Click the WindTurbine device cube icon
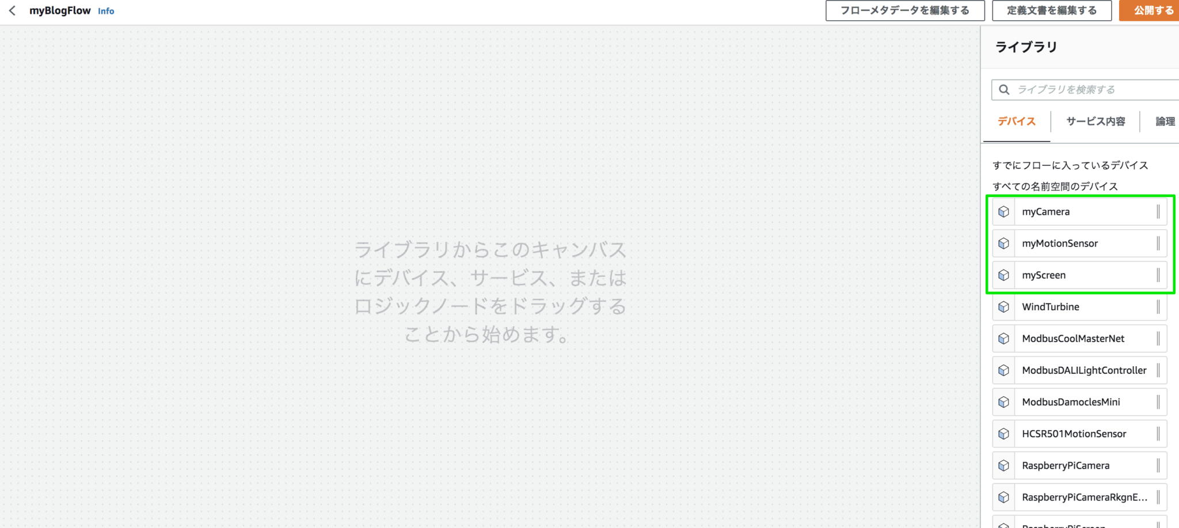This screenshot has width=1179, height=528. (x=1003, y=307)
